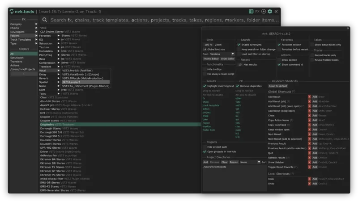Click the FX toggle in header
Image resolution: width=358 pixels, height=201 pixels.
(x=257, y=11)
